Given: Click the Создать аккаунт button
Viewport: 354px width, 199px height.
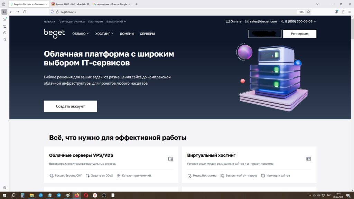Looking at the screenshot, I should pyautogui.click(x=71, y=106).
